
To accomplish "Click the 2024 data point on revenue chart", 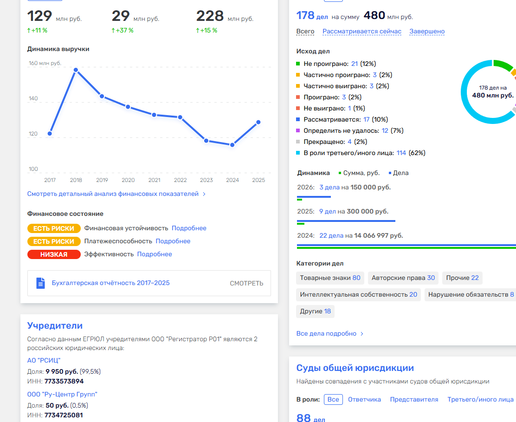I will pos(232,145).
